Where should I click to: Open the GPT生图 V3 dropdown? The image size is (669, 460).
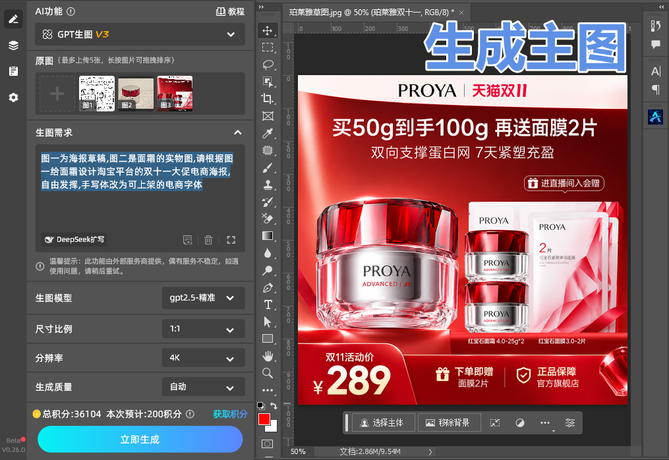140,34
